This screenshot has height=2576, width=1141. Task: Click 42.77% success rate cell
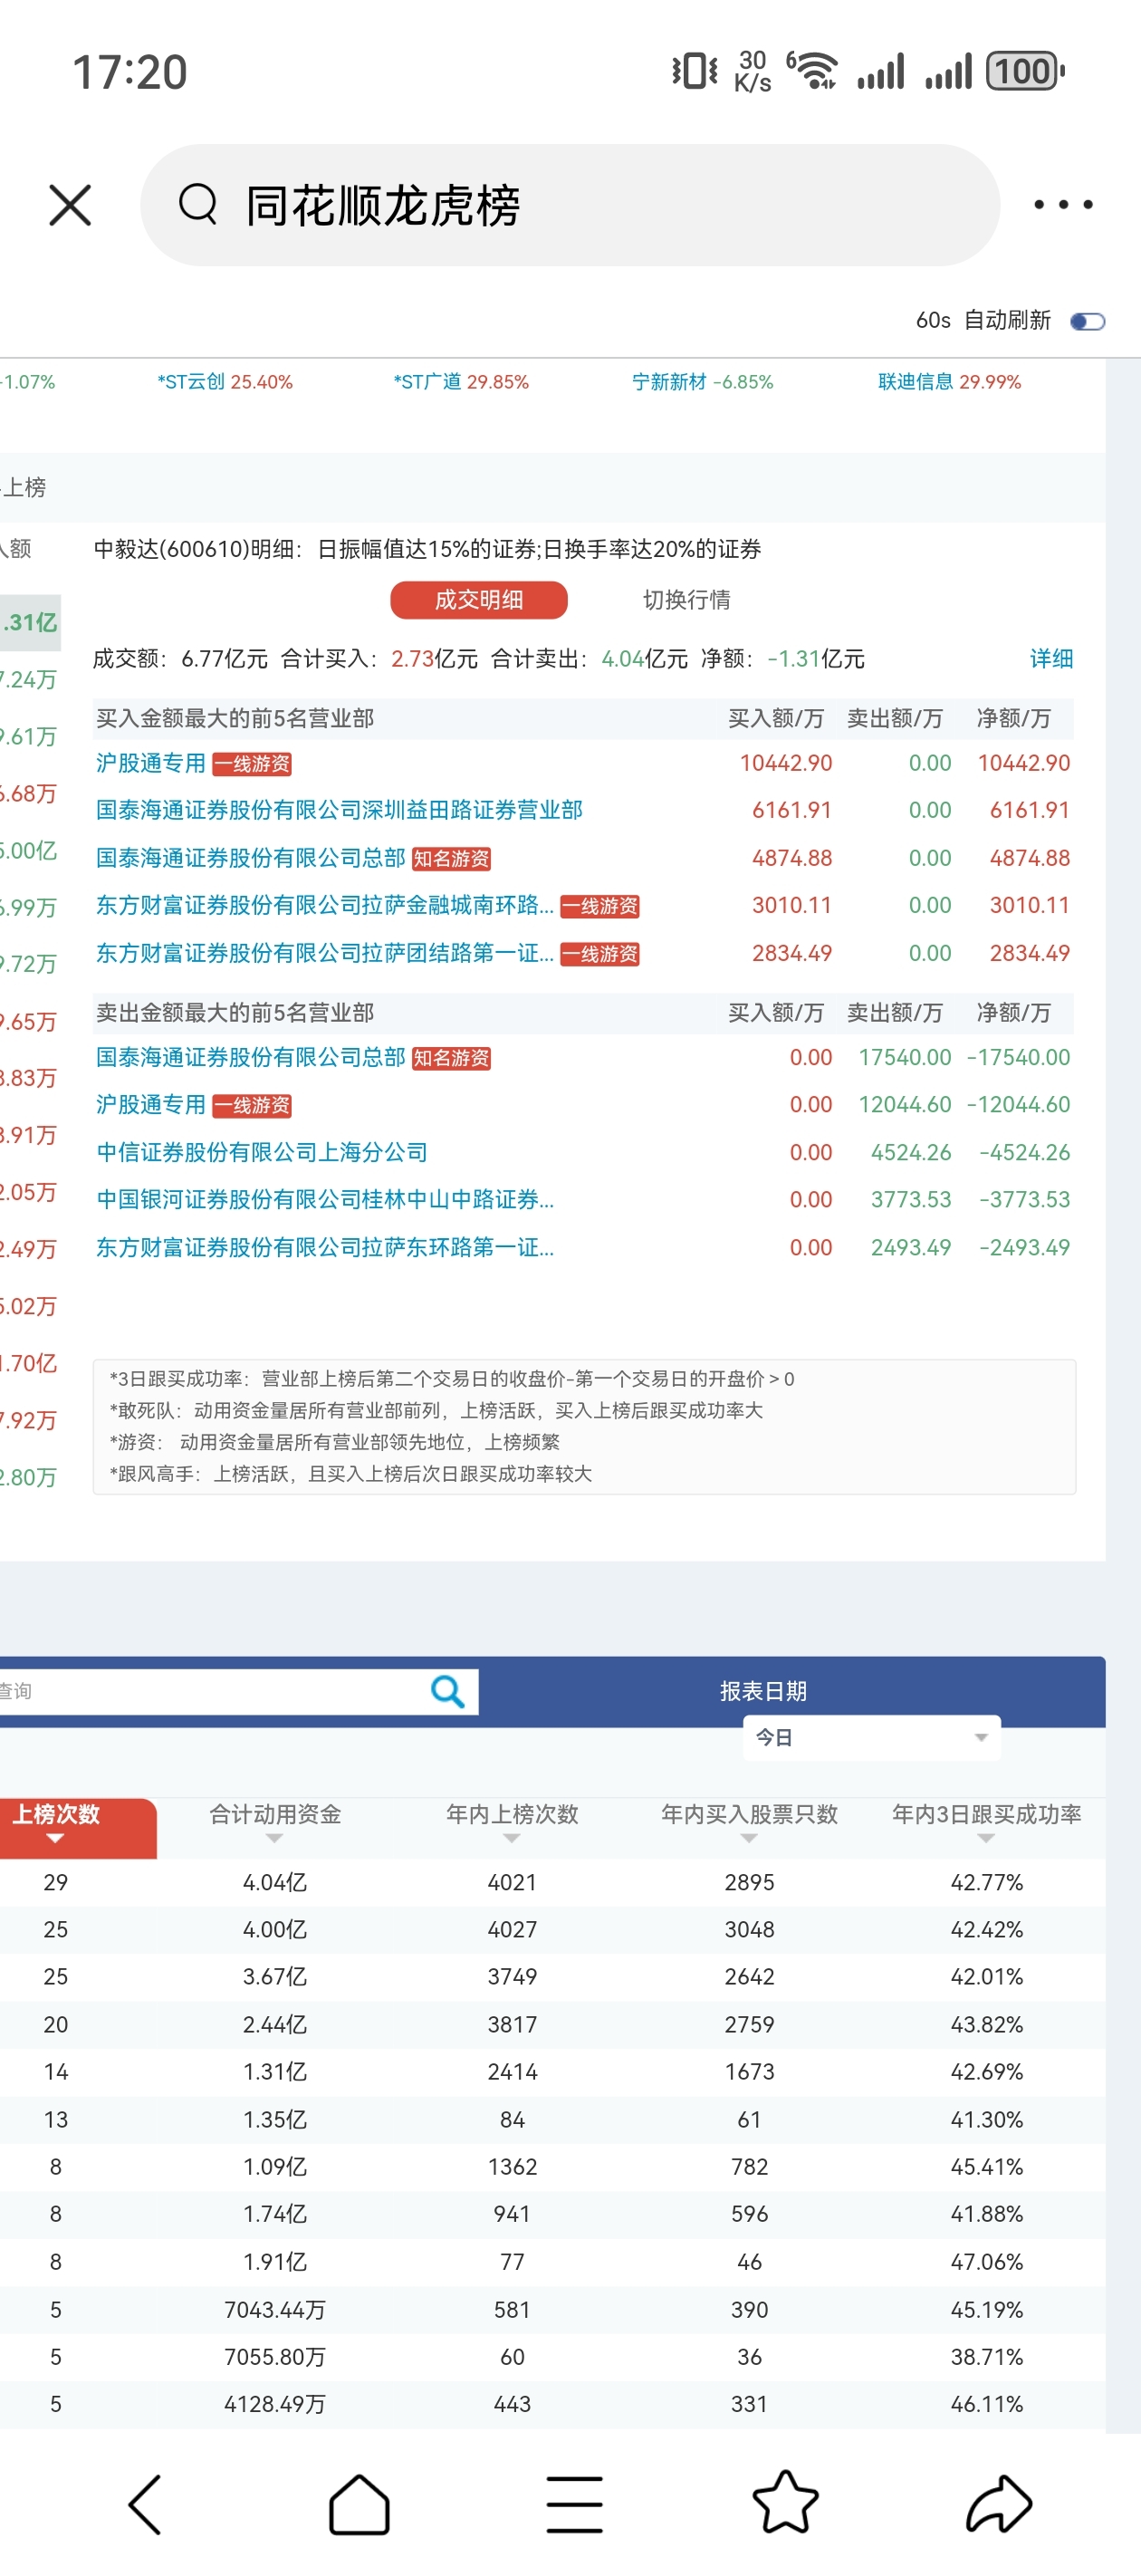986,1882
